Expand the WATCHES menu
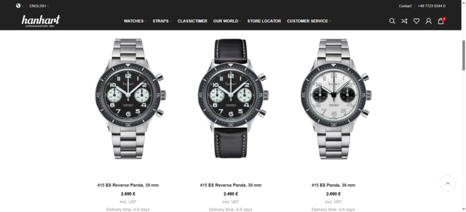The image size is (466, 212). click(135, 21)
